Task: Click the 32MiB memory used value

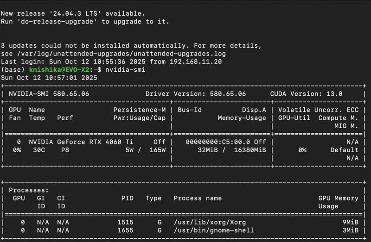Action: tap(208, 150)
